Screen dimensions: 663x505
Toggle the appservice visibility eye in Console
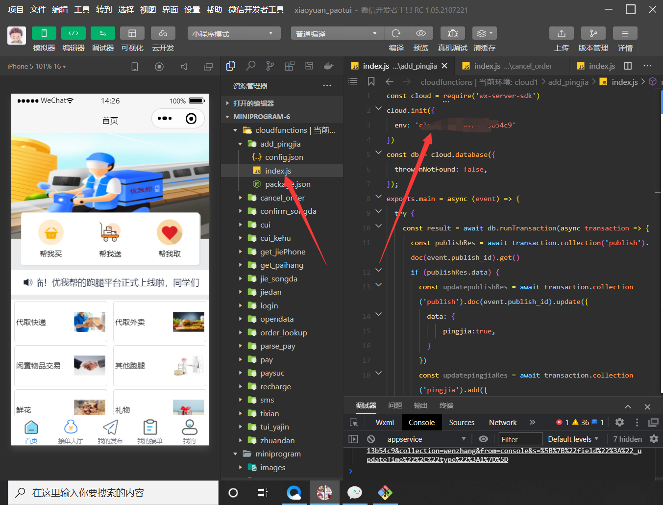(x=483, y=439)
